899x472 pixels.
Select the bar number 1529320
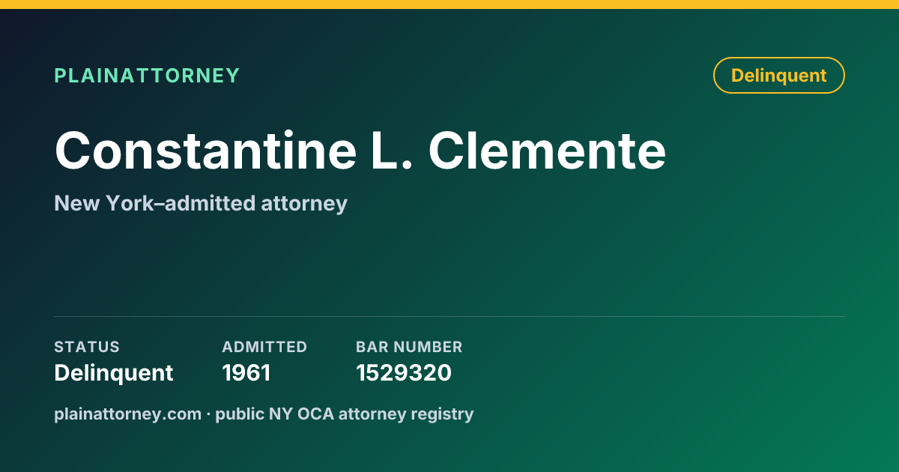[404, 372]
